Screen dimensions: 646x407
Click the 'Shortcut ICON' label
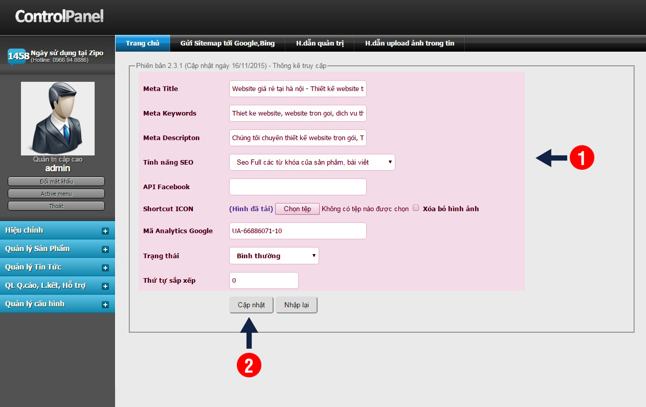click(168, 209)
